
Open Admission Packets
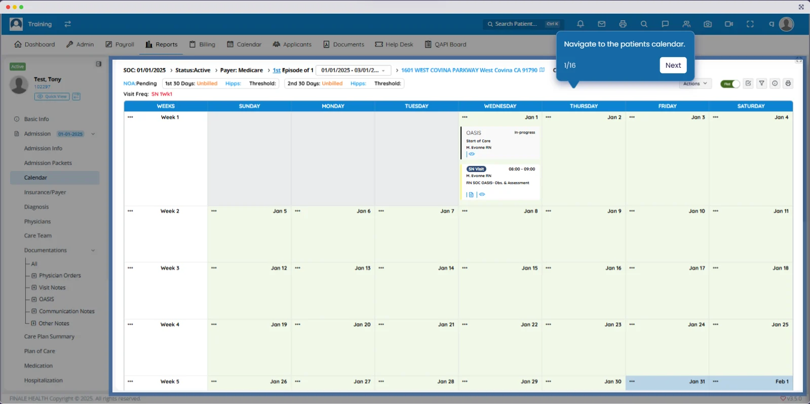coord(48,163)
